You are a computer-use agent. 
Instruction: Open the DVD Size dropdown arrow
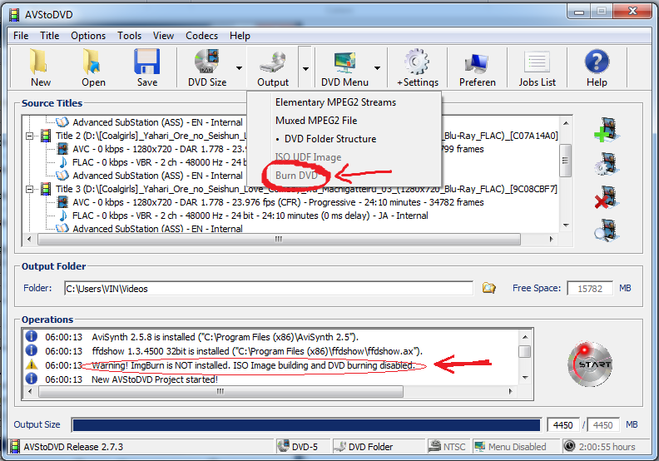tap(239, 68)
